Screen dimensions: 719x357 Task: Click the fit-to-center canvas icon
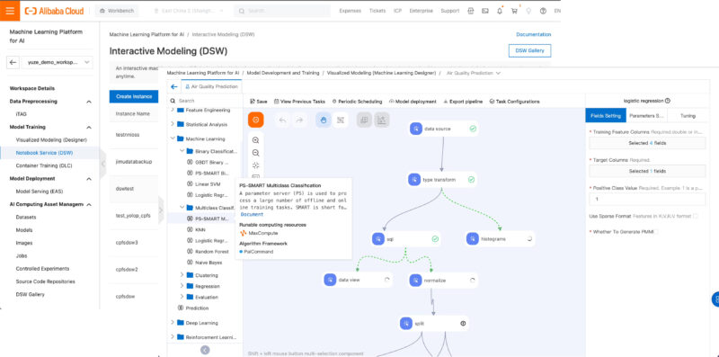(256, 165)
